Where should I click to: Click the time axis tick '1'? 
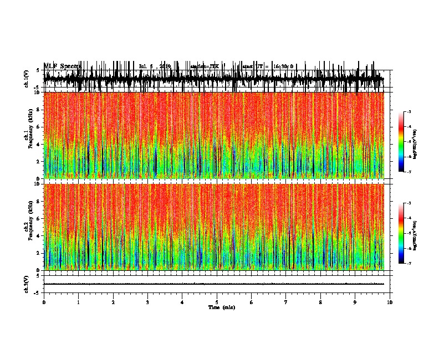pos(78,302)
